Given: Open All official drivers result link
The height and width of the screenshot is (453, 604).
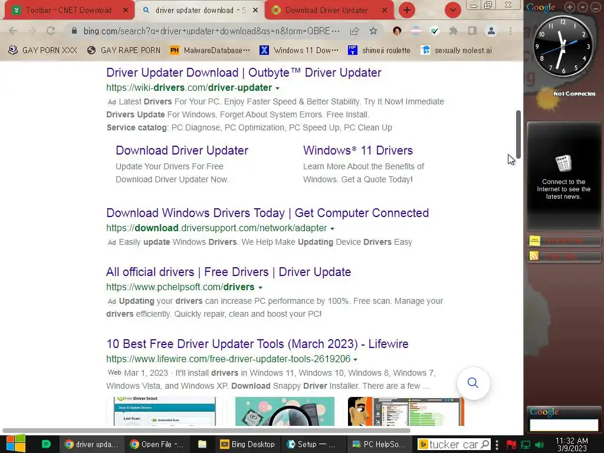Looking at the screenshot, I should [228, 272].
